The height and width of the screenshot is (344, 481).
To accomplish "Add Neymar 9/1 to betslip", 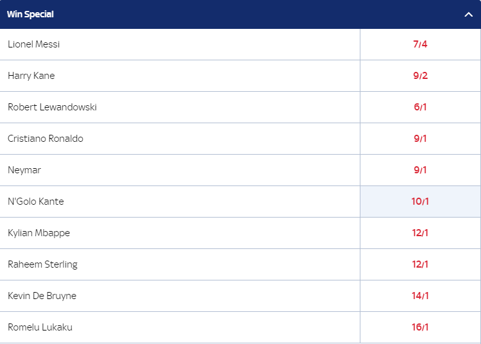I will point(420,170).
